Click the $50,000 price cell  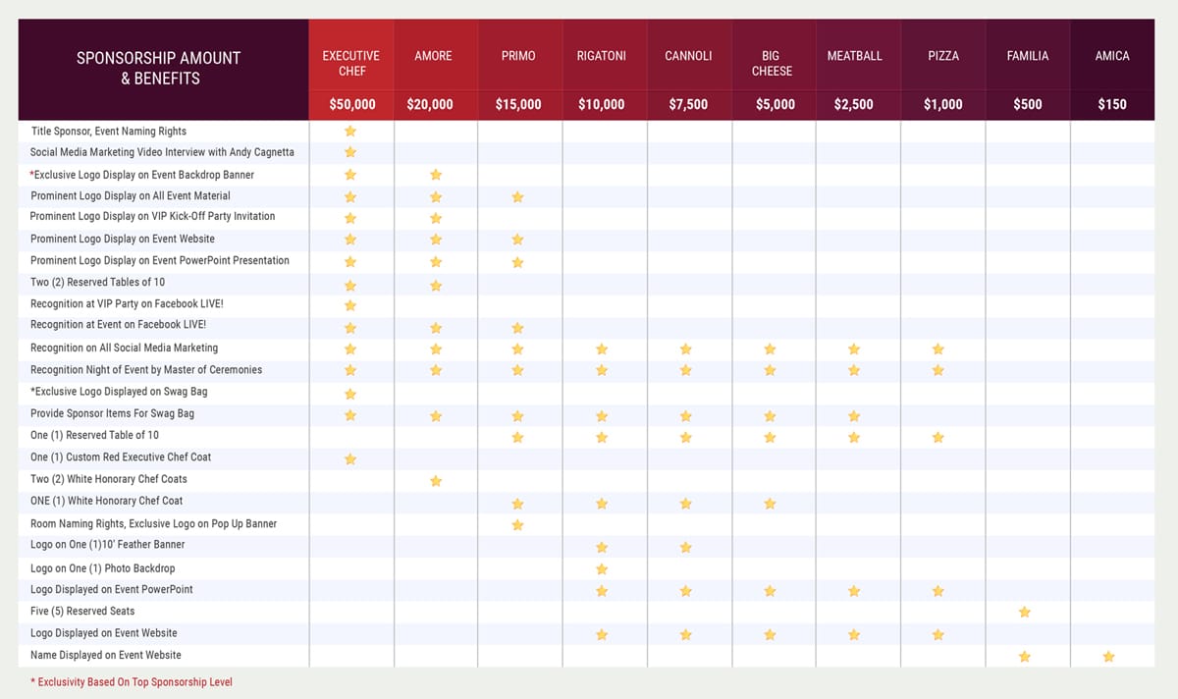click(350, 104)
